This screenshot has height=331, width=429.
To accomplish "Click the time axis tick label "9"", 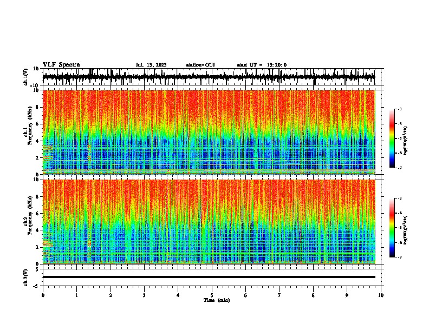I will 347,295.
